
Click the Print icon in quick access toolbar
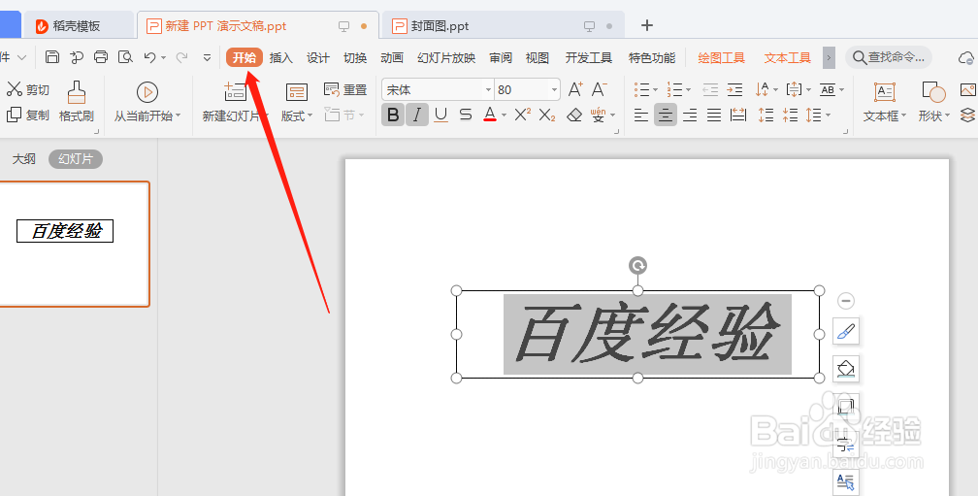101,57
